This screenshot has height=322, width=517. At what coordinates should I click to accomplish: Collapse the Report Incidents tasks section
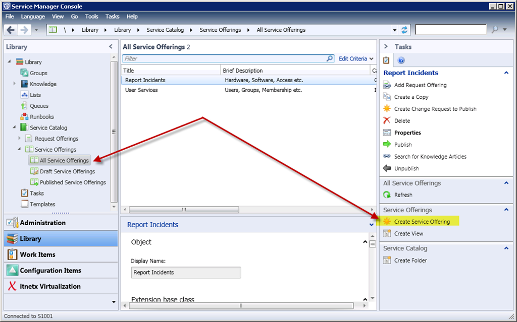click(506, 73)
